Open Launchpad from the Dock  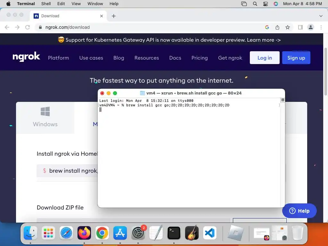(x=48, y=233)
